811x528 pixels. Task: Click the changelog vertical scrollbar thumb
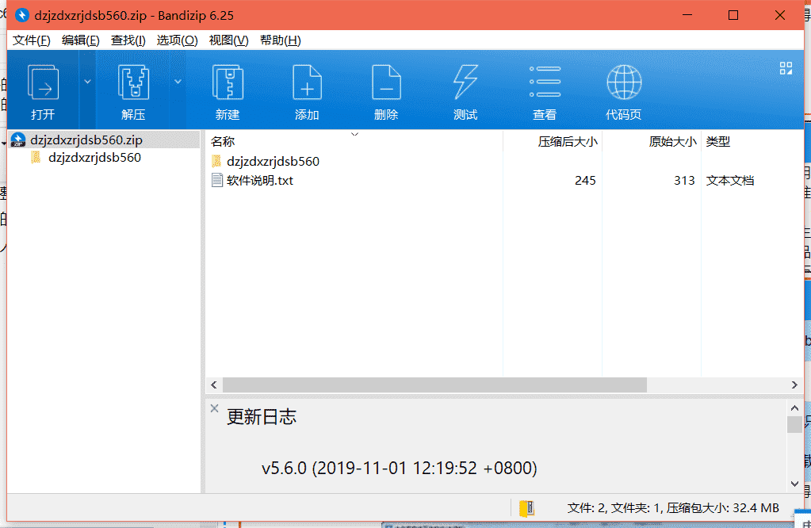pyautogui.click(x=794, y=424)
